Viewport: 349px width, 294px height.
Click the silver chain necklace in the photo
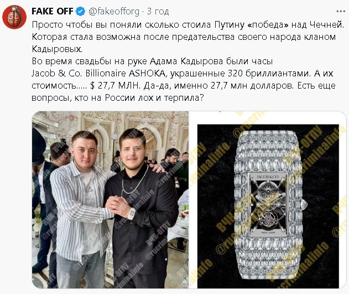pos(135,181)
